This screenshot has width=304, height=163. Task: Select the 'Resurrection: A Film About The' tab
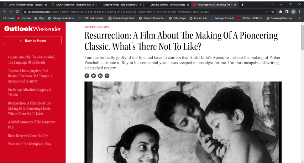click(214, 5)
